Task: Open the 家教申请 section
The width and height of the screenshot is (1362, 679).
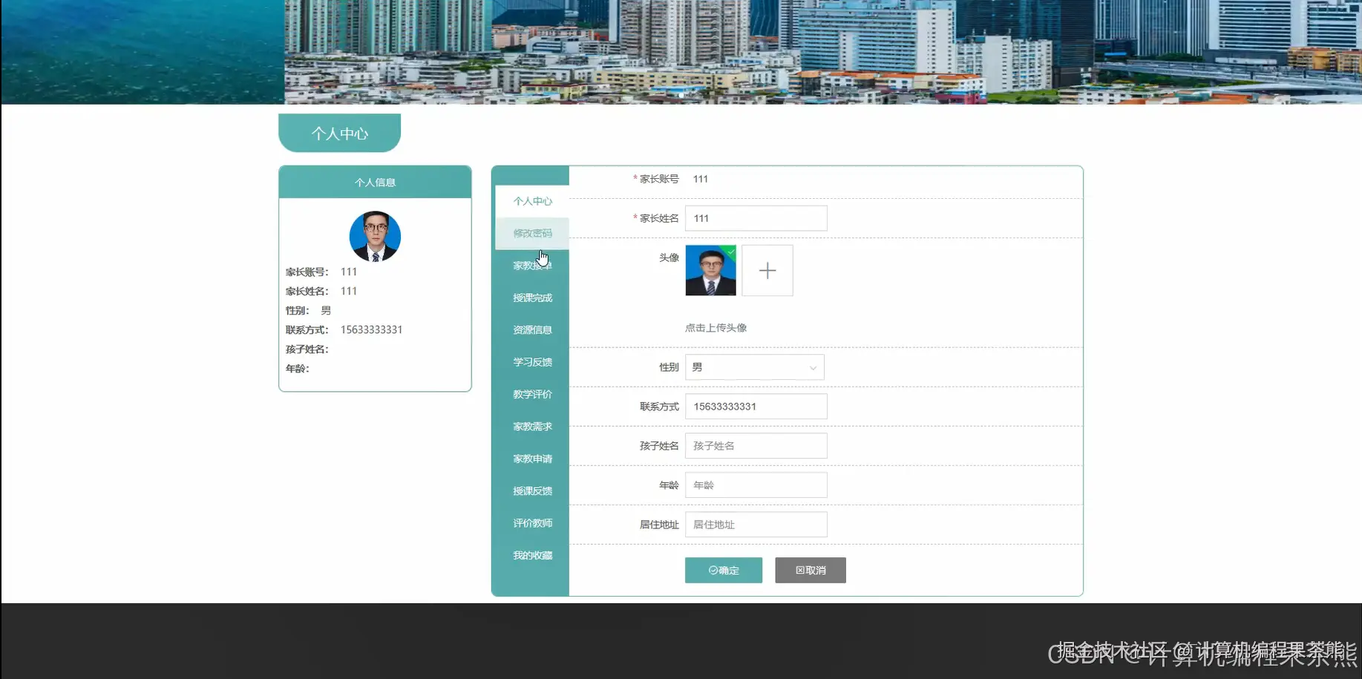Action: pos(532,459)
